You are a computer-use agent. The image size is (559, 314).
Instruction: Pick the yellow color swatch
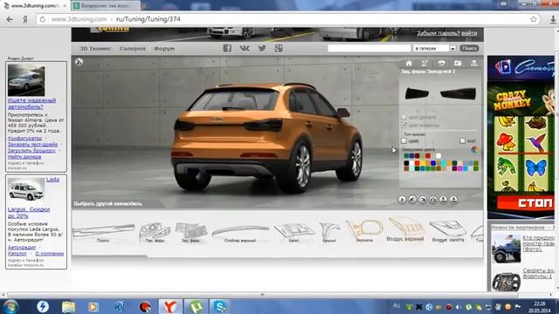tap(423, 163)
